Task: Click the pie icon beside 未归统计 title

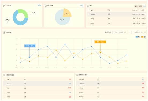Action: coord(4,5)
